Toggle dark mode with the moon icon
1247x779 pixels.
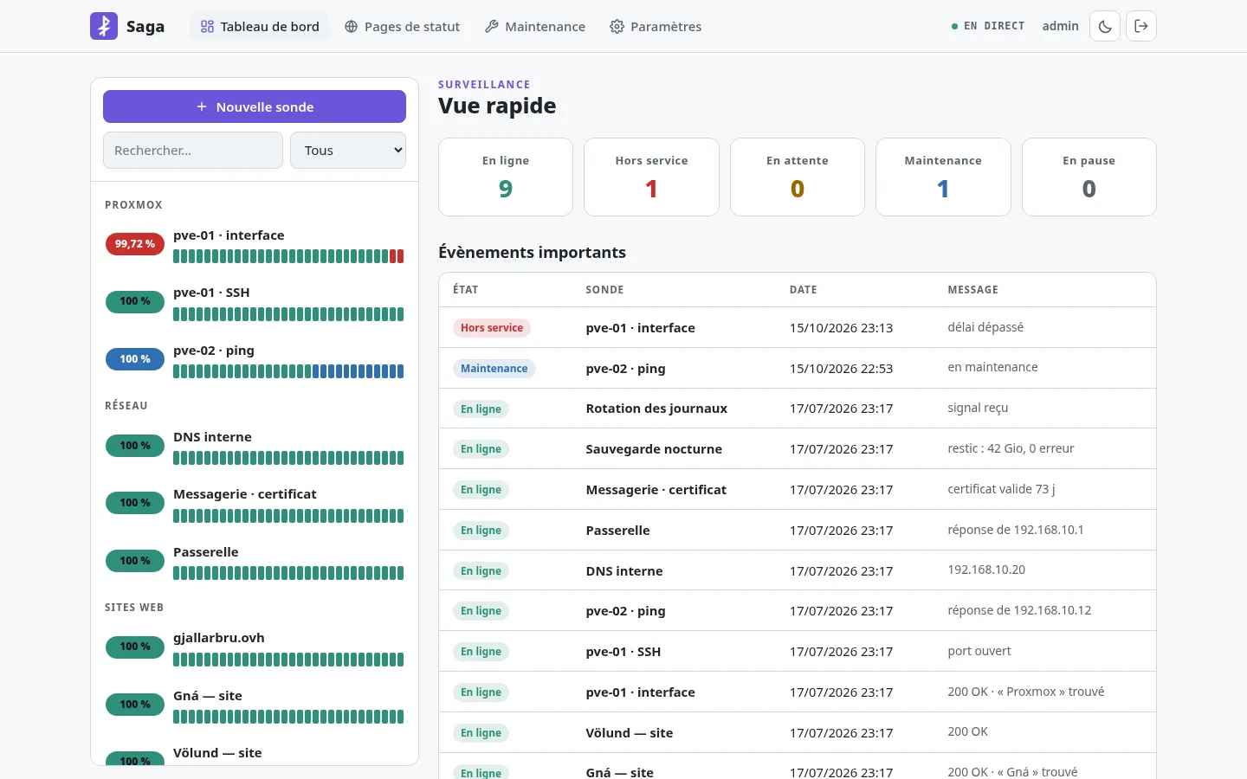pyautogui.click(x=1105, y=26)
